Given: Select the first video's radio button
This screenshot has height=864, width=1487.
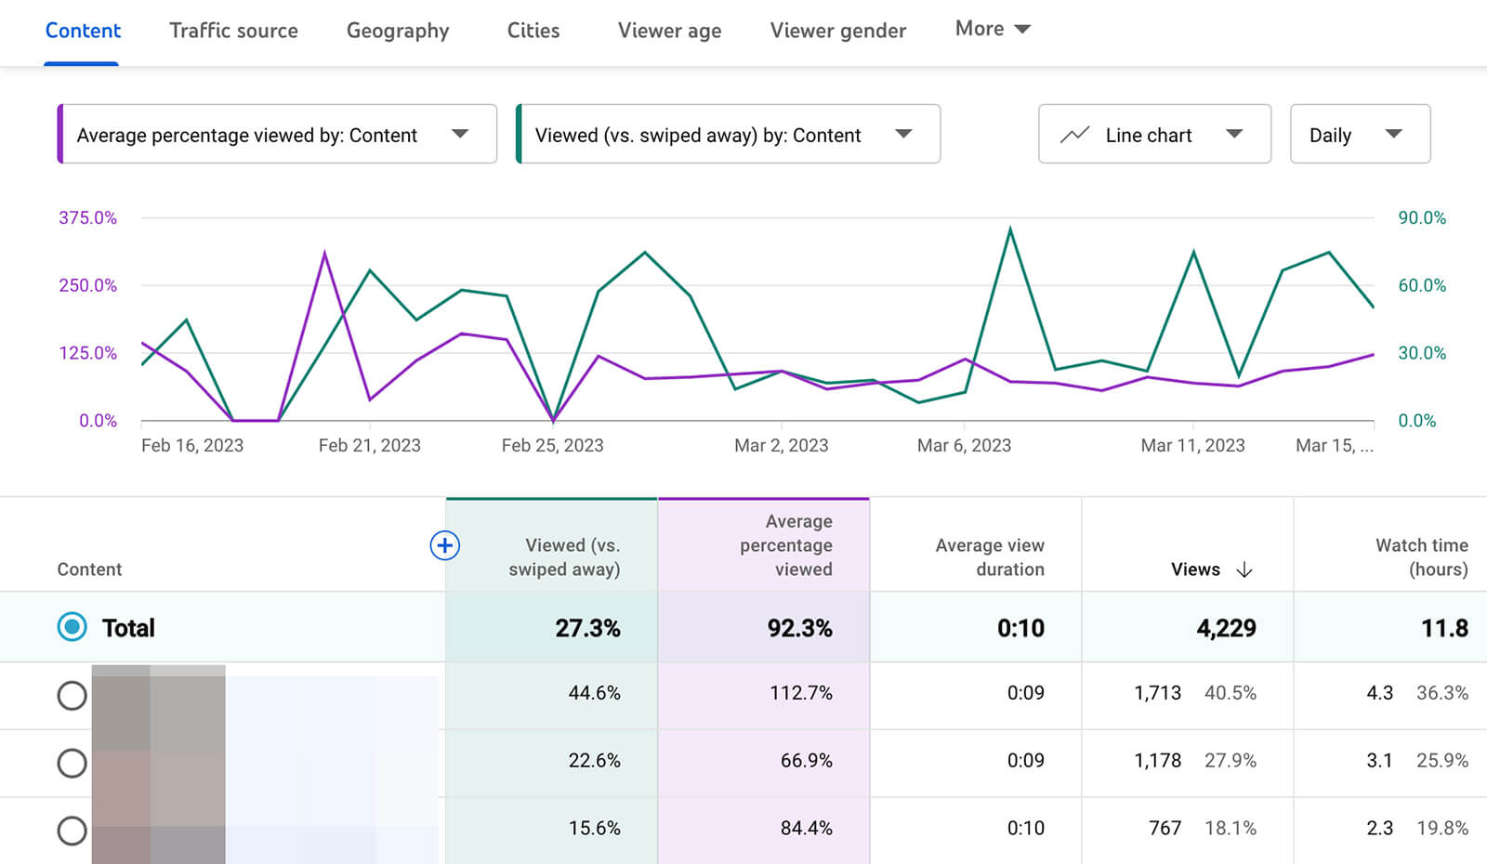Looking at the screenshot, I should click(x=72, y=695).
